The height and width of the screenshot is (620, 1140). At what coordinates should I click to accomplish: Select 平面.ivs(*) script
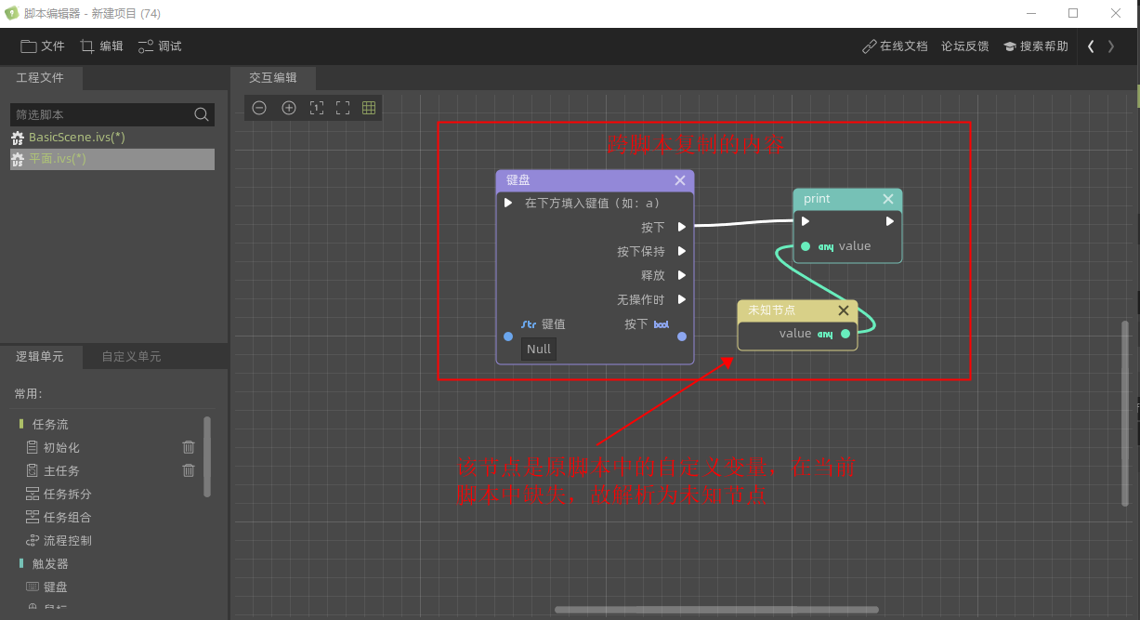[112, 159]
